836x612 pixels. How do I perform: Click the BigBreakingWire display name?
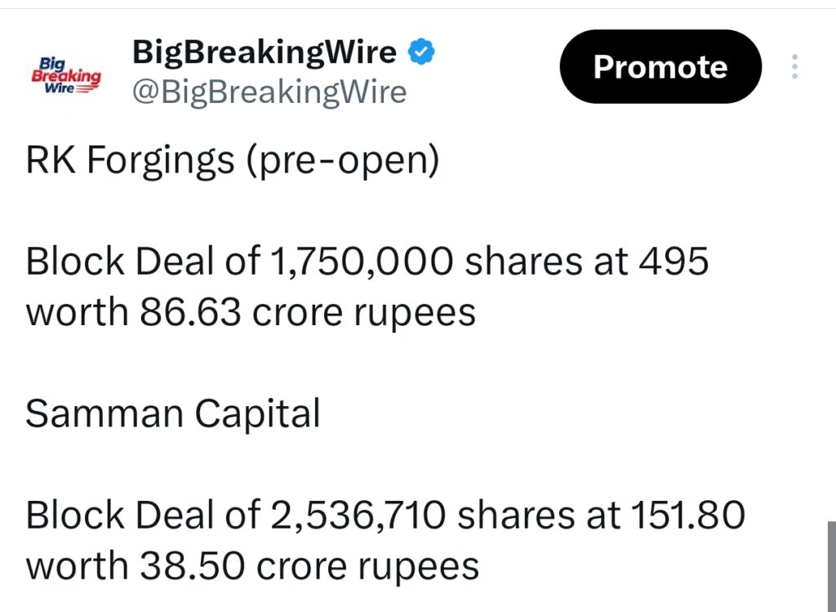[263, 51]
